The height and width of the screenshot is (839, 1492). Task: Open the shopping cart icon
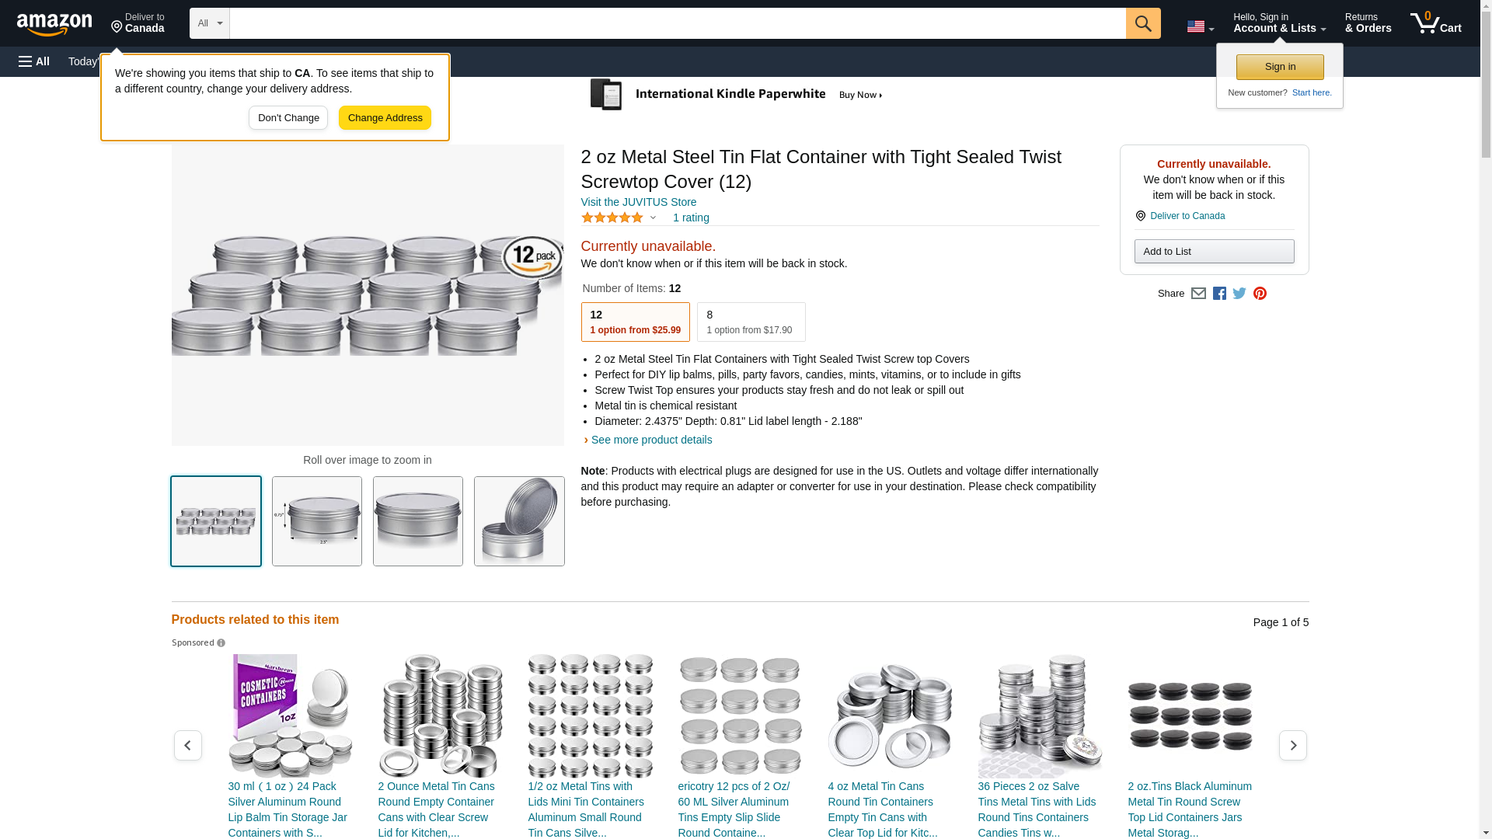pos(1436,23)
